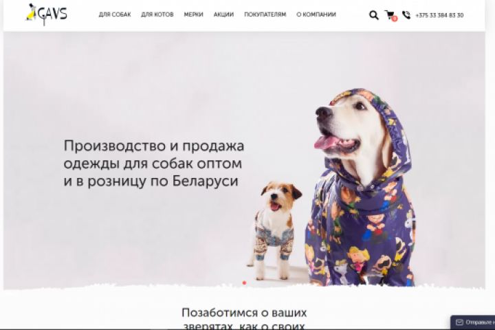Screen dimensions: 495x330
Task: Click the Производство и продажа banner headline
Action: 154,164
